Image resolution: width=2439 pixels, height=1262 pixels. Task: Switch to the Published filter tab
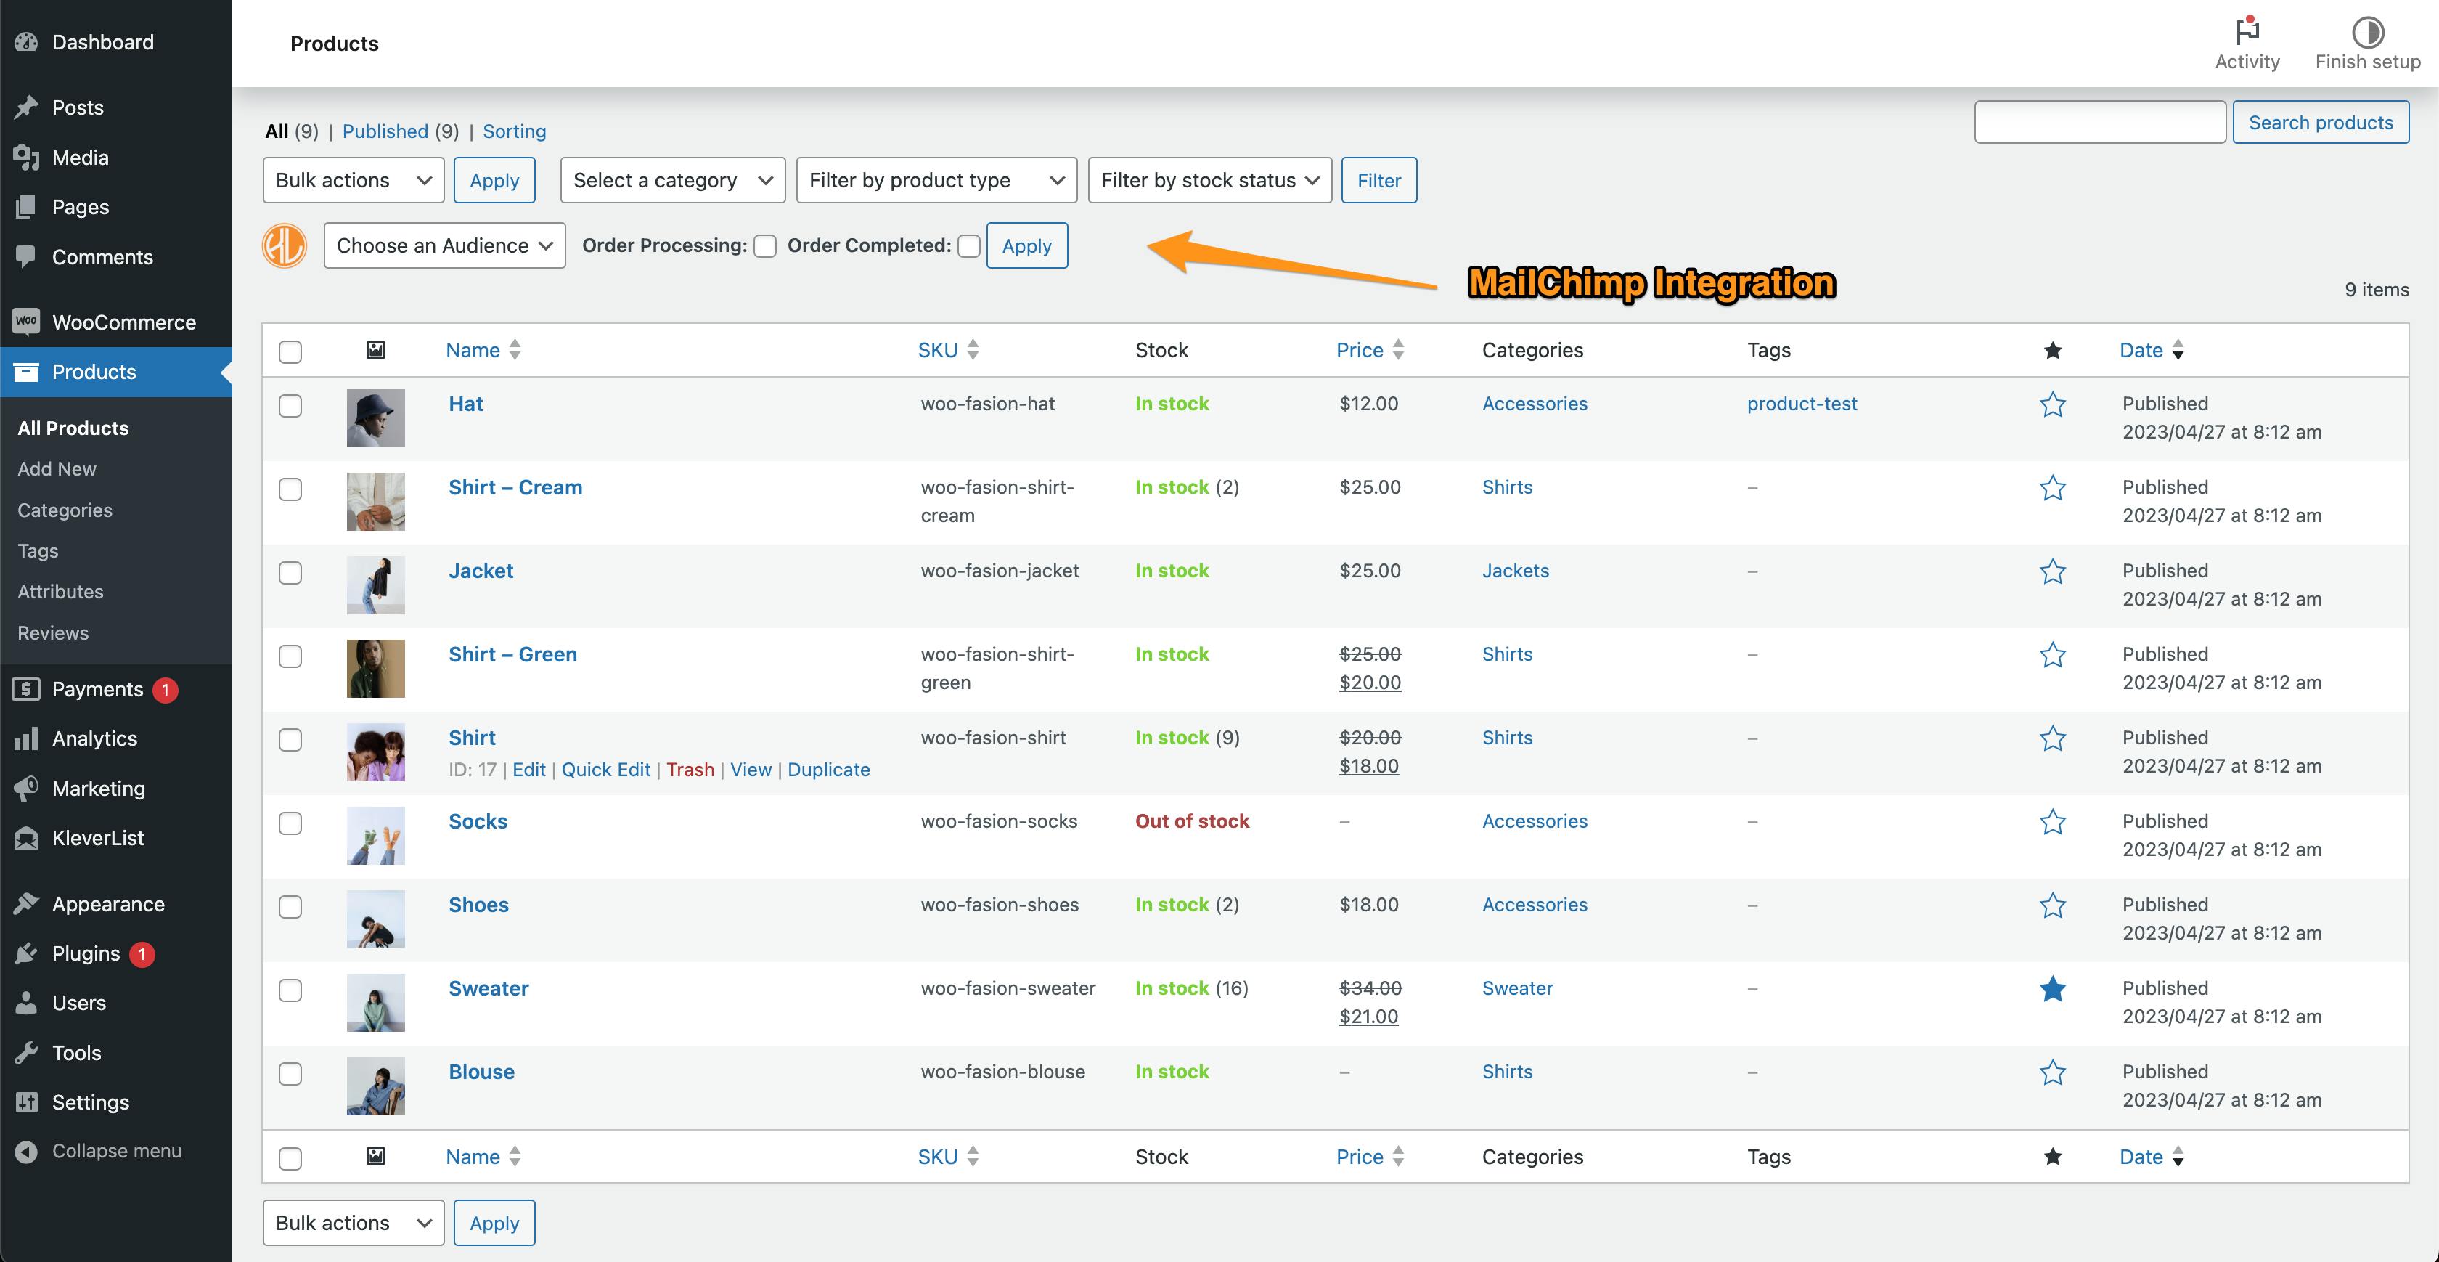(x=385, y=131)
